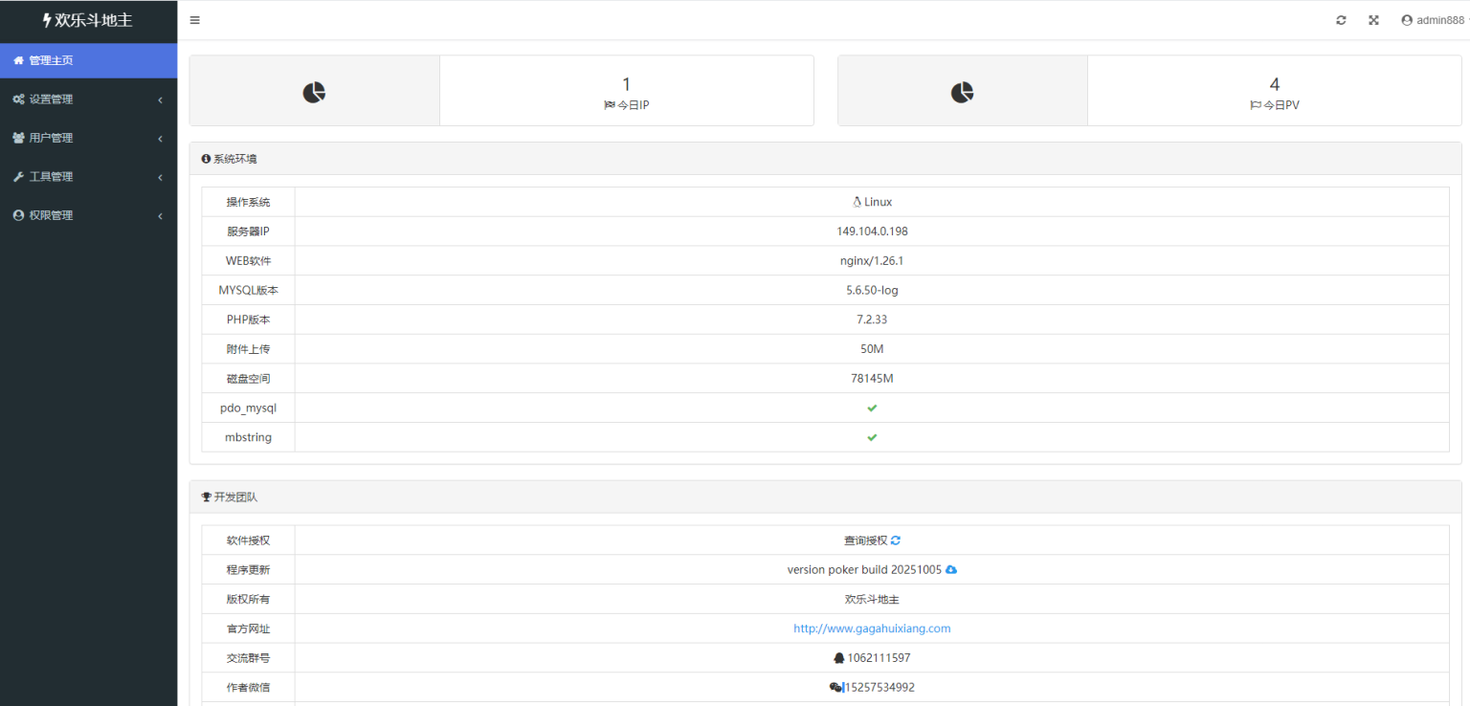Open the gagahuixiang.com official website link

(x=872, y=629)
